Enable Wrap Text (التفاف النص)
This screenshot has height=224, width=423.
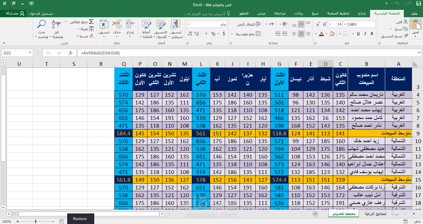248,24
